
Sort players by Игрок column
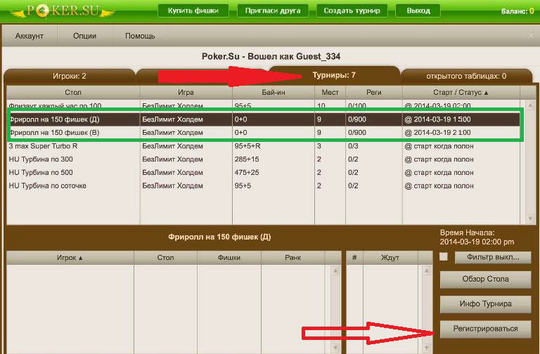(x=70, y=258)
